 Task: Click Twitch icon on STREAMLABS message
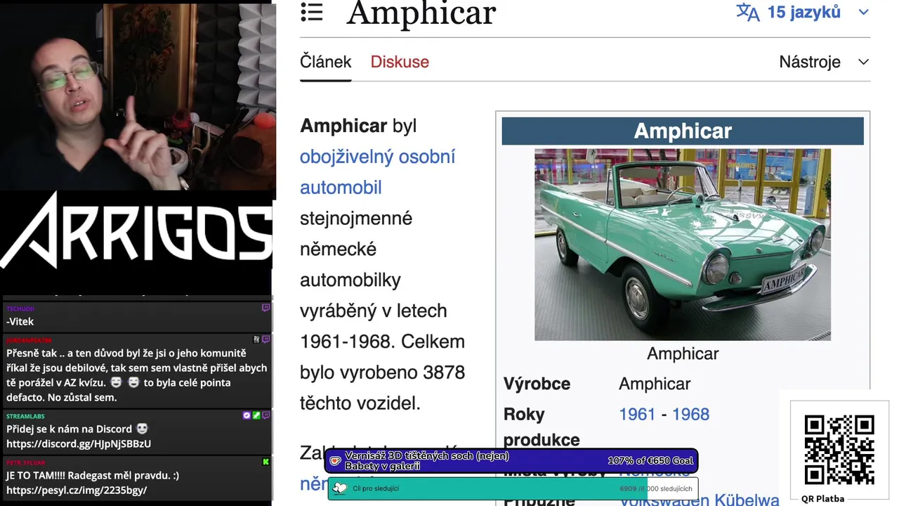click(265, 415)
